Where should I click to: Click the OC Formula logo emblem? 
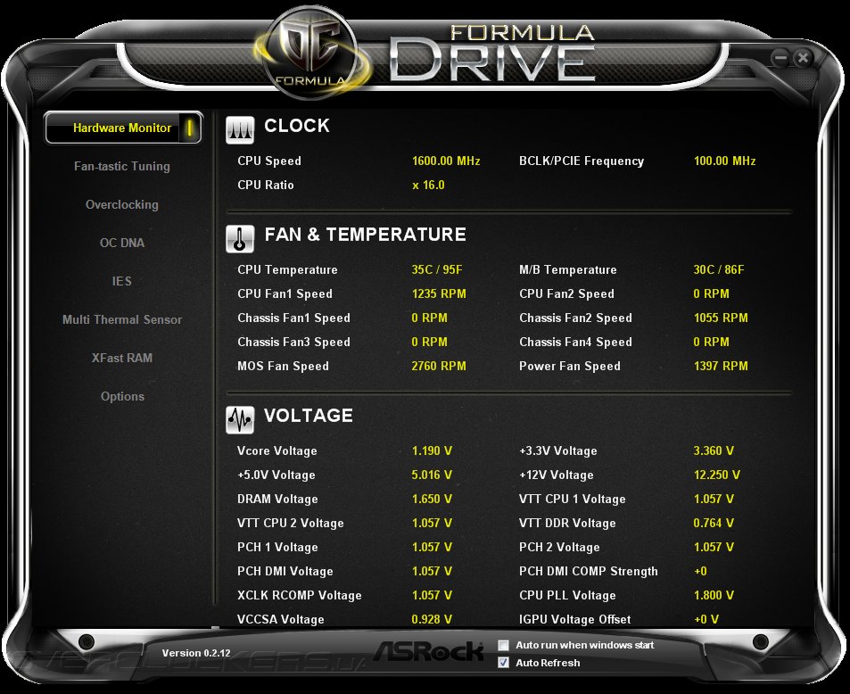311,54
